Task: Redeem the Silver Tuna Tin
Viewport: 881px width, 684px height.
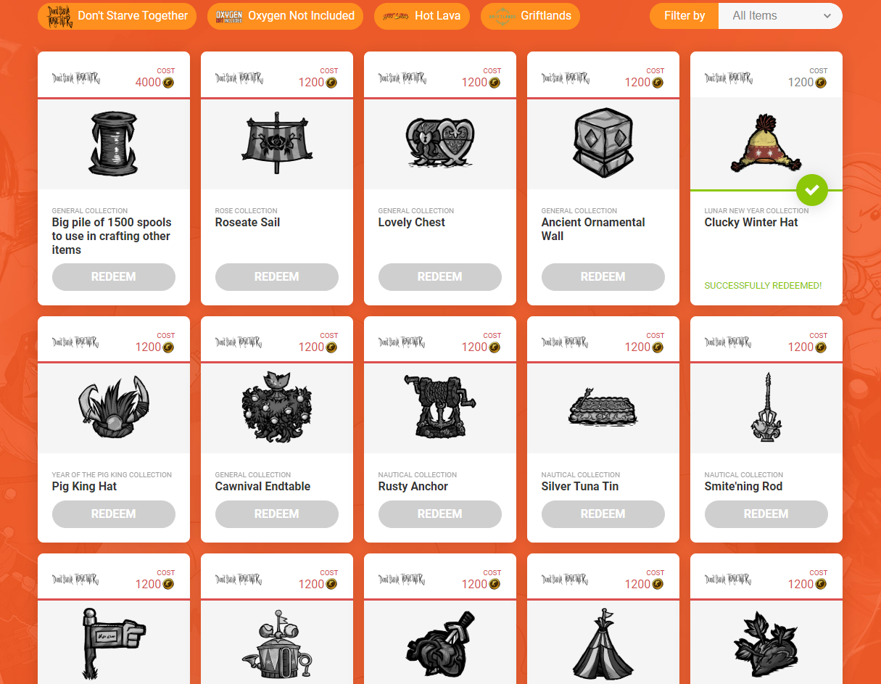Action: point(603,514)
